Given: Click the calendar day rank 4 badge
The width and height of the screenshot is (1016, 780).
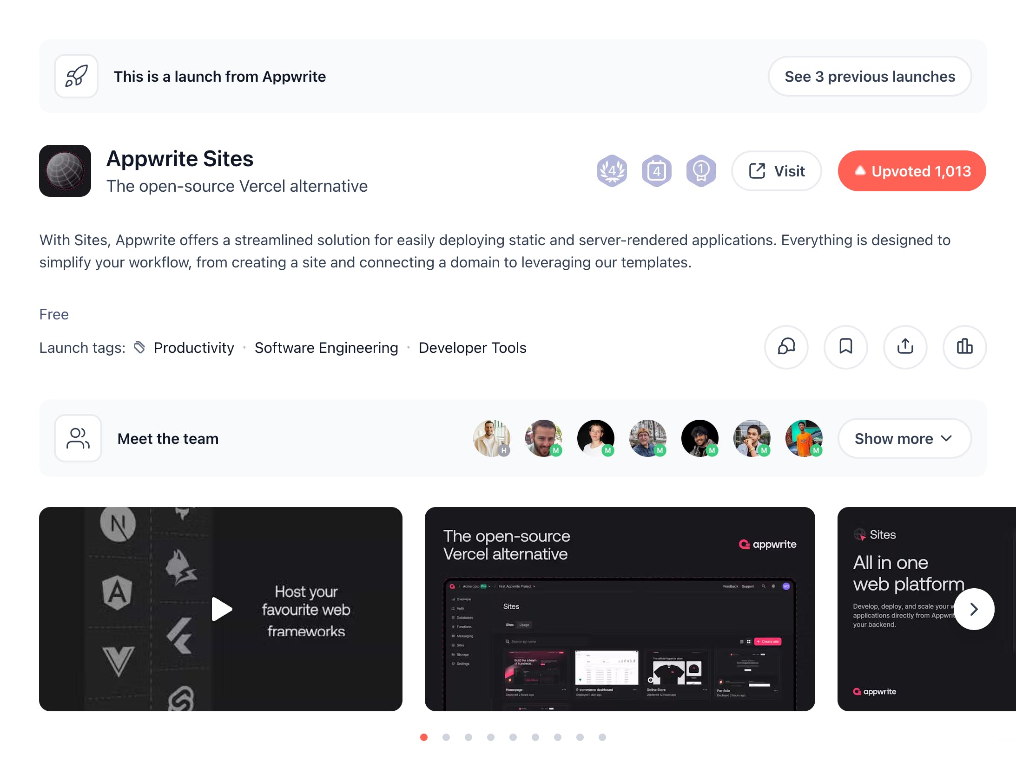Looking at the screenshot, I should [x=656, y=171].
